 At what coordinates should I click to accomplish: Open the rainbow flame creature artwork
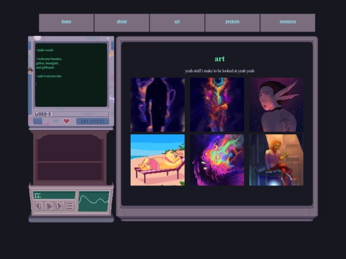(x=217, y=160)
